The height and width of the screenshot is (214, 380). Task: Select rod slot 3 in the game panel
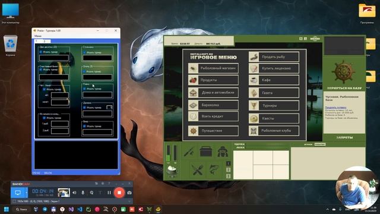click(228, 177)
